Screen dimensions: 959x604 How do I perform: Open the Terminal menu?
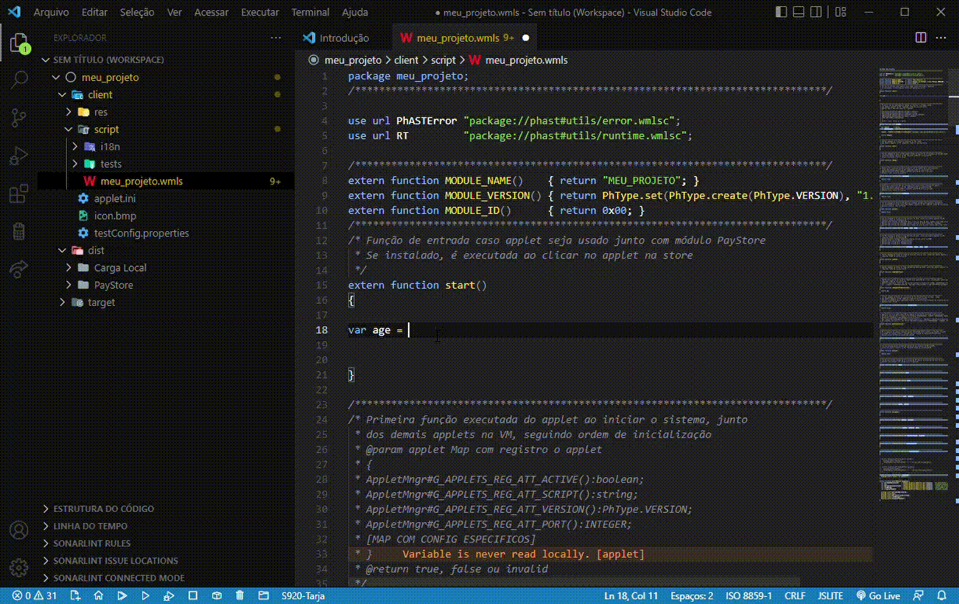(x=310, y=12)
